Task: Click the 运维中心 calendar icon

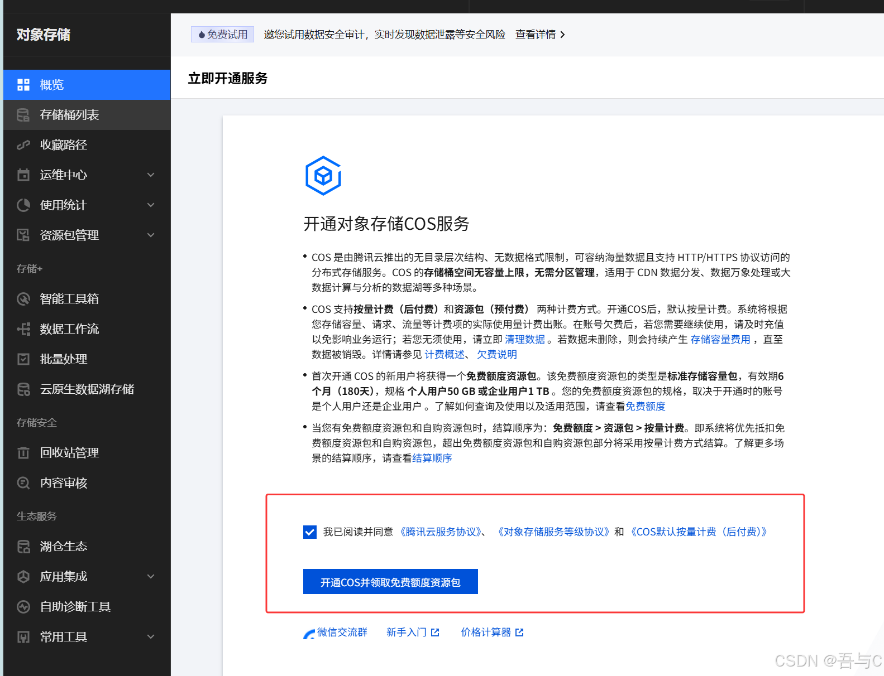Action: 23,175
